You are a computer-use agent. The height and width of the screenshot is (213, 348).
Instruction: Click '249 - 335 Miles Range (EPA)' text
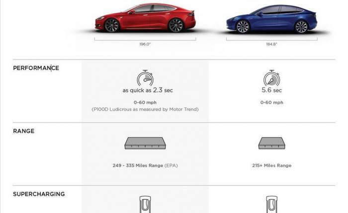tap(145, 165)
